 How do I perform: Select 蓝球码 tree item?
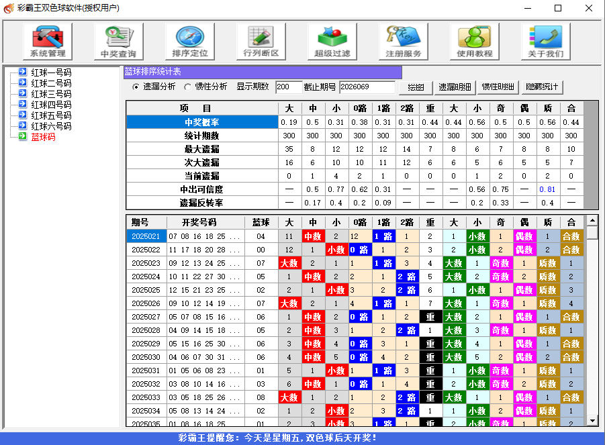coord(43,137)
